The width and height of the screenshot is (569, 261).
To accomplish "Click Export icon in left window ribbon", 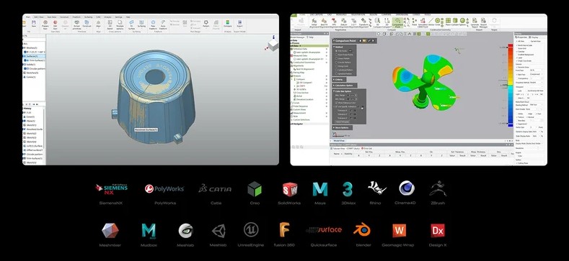I will 239,24.
